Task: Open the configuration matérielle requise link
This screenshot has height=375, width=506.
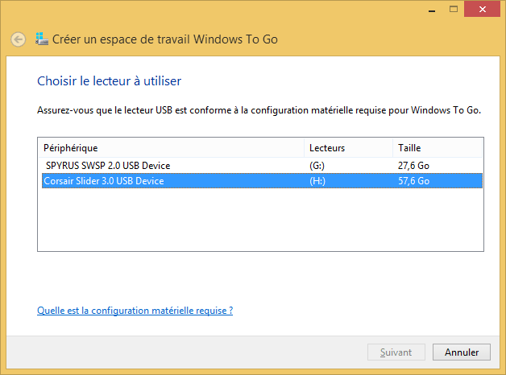Action: coord(135,310)
